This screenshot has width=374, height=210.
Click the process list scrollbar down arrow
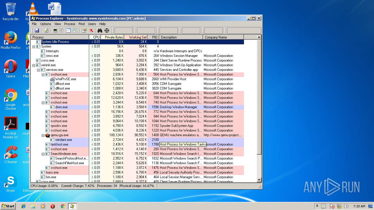coord(259,180)
